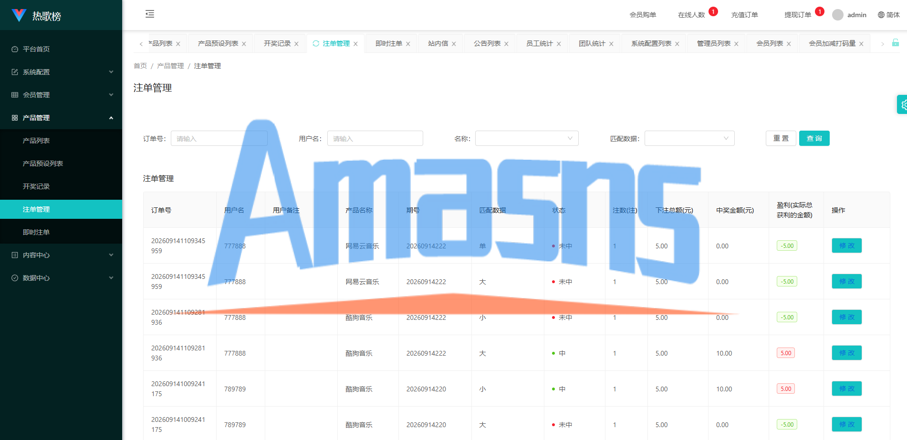
Task: Click 修改 for the 10.00 大 row
Action: coord(846,353)
